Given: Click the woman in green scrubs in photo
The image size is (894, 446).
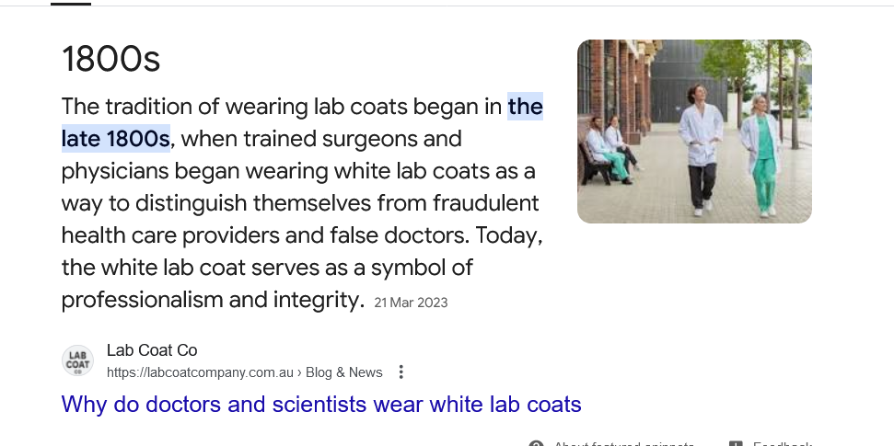Looking at the screenshot, I should point(763,156).
